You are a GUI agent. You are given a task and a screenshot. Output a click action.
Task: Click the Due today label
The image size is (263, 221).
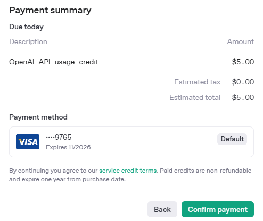click(26, 27)
